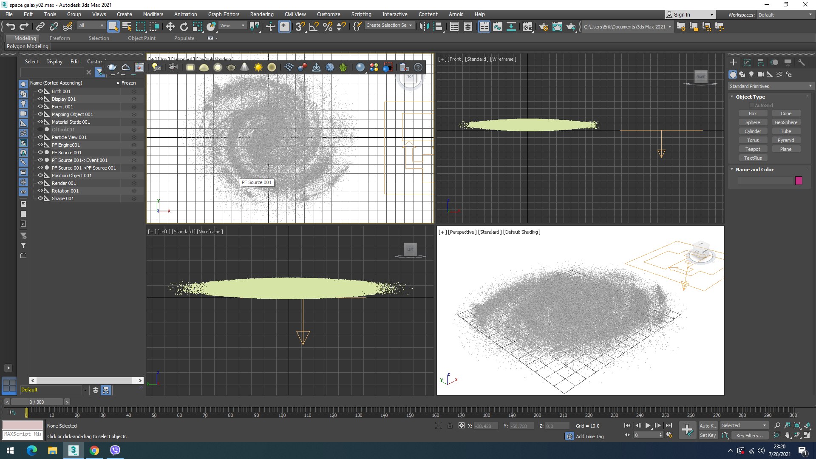Screen dimensions: 816x459
Task: Select the Cameras category icon
Action: 761,74
